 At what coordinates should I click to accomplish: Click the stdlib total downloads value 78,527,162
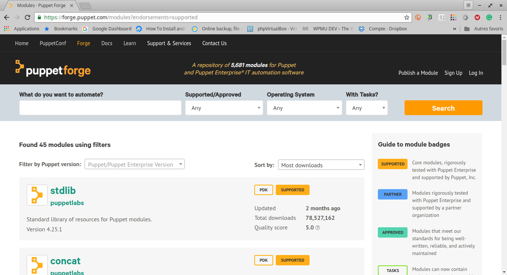tap(320, 218)
